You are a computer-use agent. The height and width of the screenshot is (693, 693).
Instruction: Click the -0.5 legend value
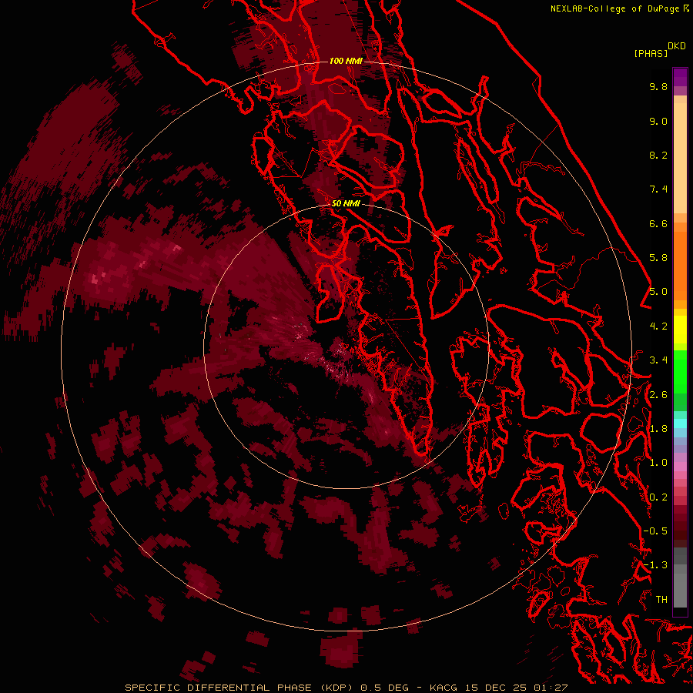[655, 531]
